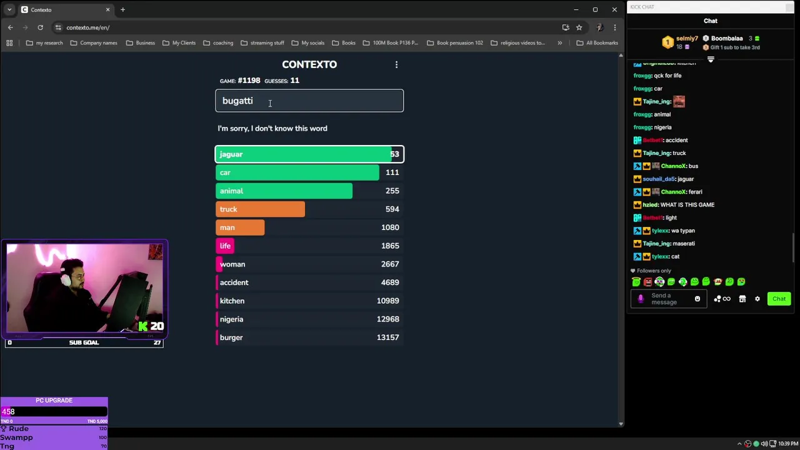
Task: Expand the bookmarks overflow chevron
Action: coord(559,42)
